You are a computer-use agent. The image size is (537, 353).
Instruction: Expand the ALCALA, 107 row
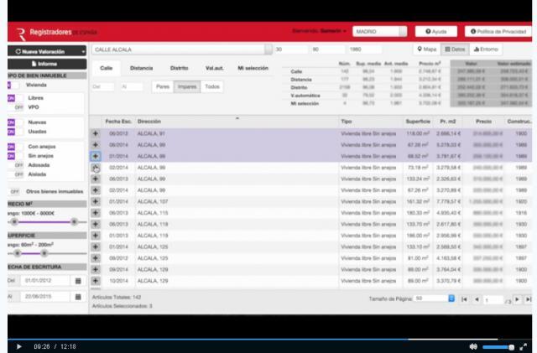pos(95,201)
